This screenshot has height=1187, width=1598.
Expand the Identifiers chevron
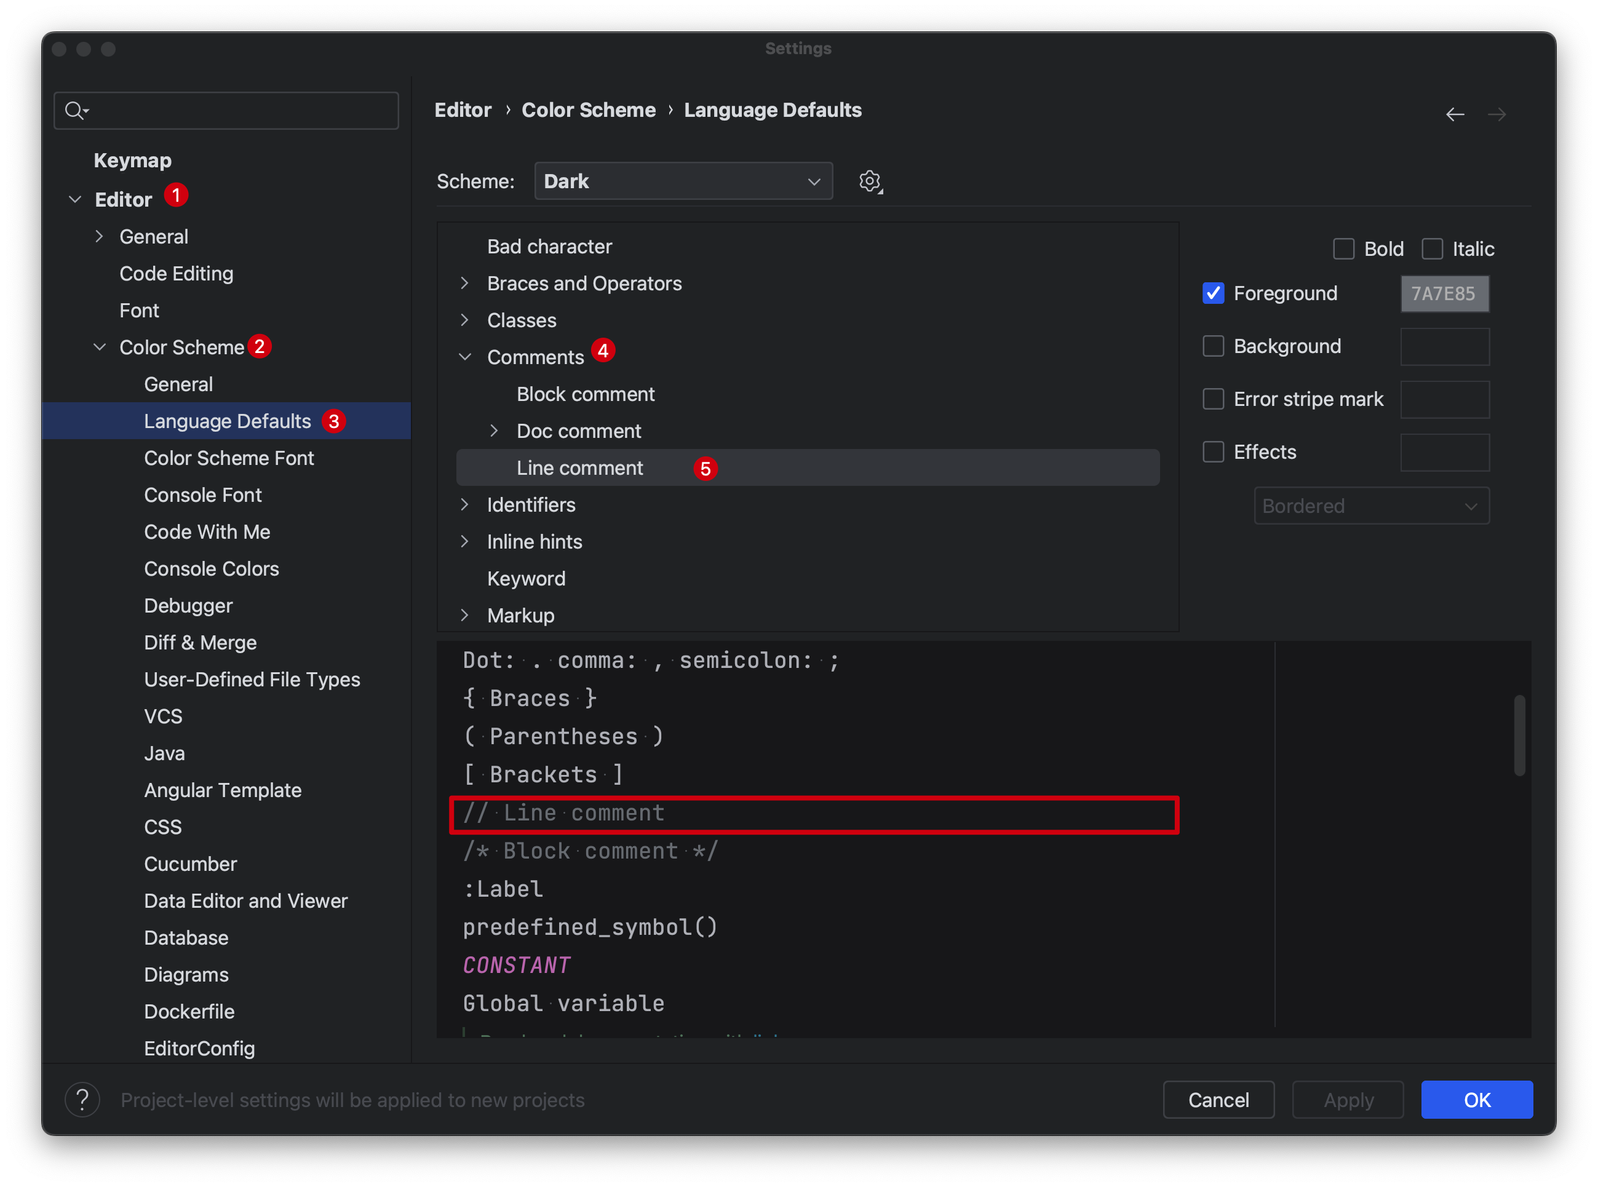pos(465,504)
